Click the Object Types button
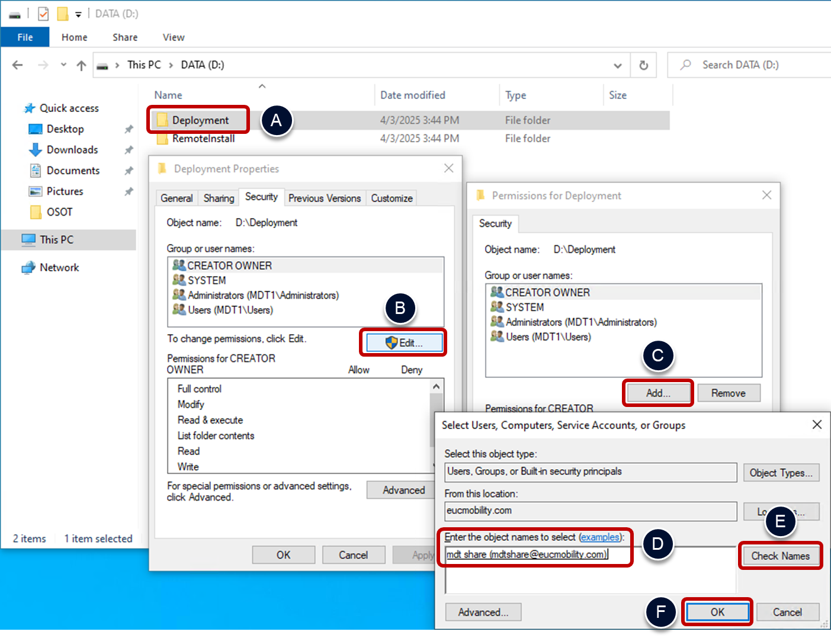This screenshot has width=831, height=641. coord(781,473)
